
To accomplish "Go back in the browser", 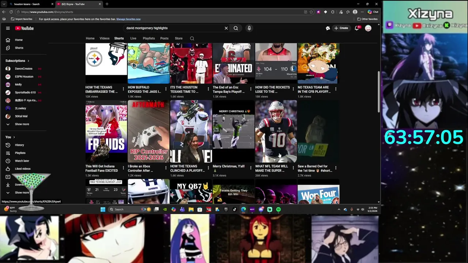I will [x=4, y=12].
